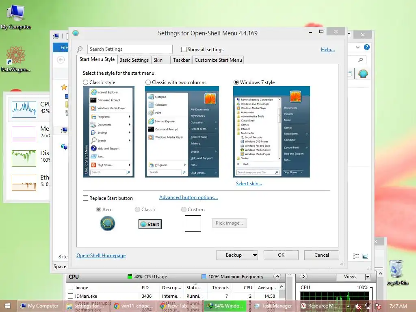
Task: Switch Explorer to details view icon
Action: [356, 256]
